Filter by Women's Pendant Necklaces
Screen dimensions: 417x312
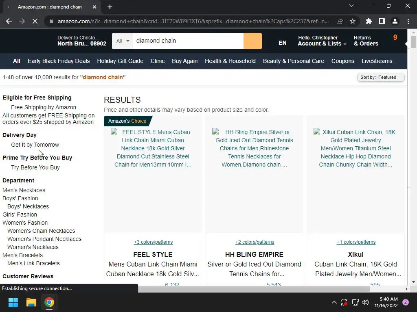click(44, 239)
